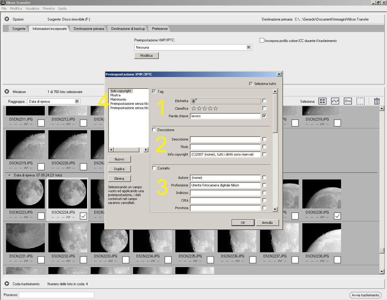Collapse the Opzioni panel arrow
387x300 pixels.
coord(7,19)
